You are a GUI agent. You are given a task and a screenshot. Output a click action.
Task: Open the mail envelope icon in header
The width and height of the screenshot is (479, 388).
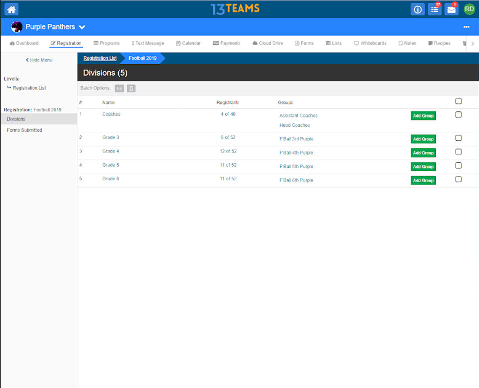451,10
